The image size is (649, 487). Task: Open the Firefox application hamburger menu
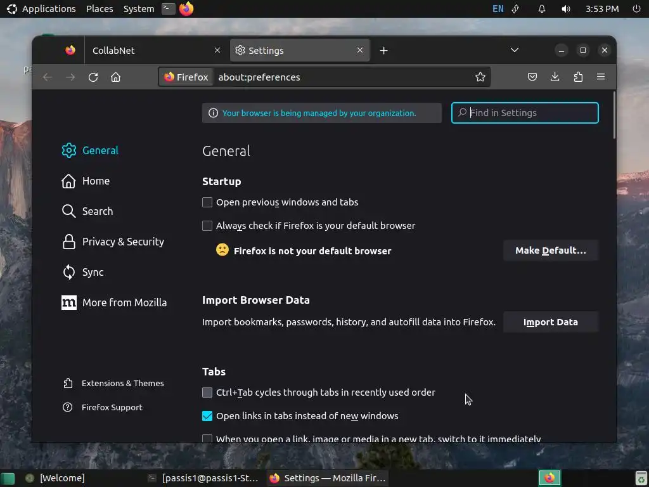(601, 77)
